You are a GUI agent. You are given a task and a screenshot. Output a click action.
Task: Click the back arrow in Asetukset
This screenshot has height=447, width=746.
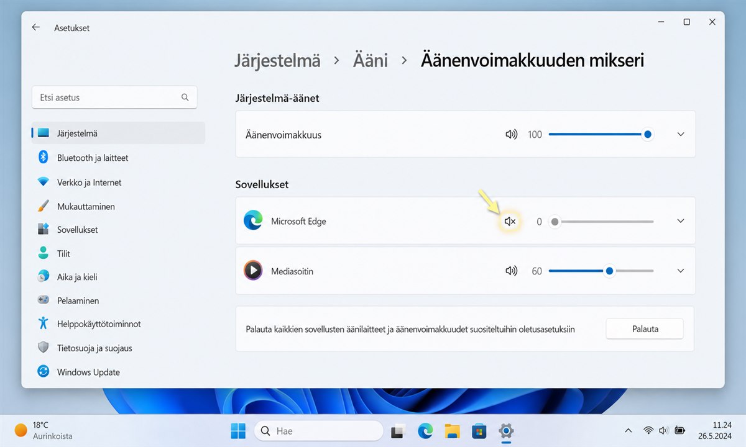click(36, 27)
